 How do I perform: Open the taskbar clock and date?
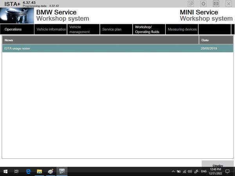215,171
